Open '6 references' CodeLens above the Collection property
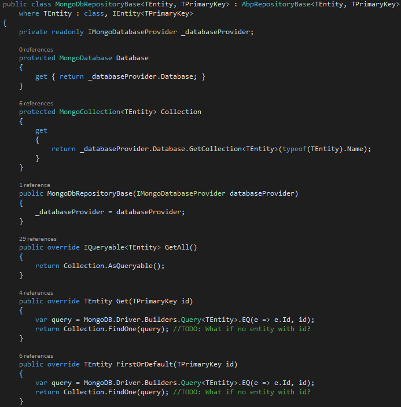This screenshot has width=401, height=407. 36,103
